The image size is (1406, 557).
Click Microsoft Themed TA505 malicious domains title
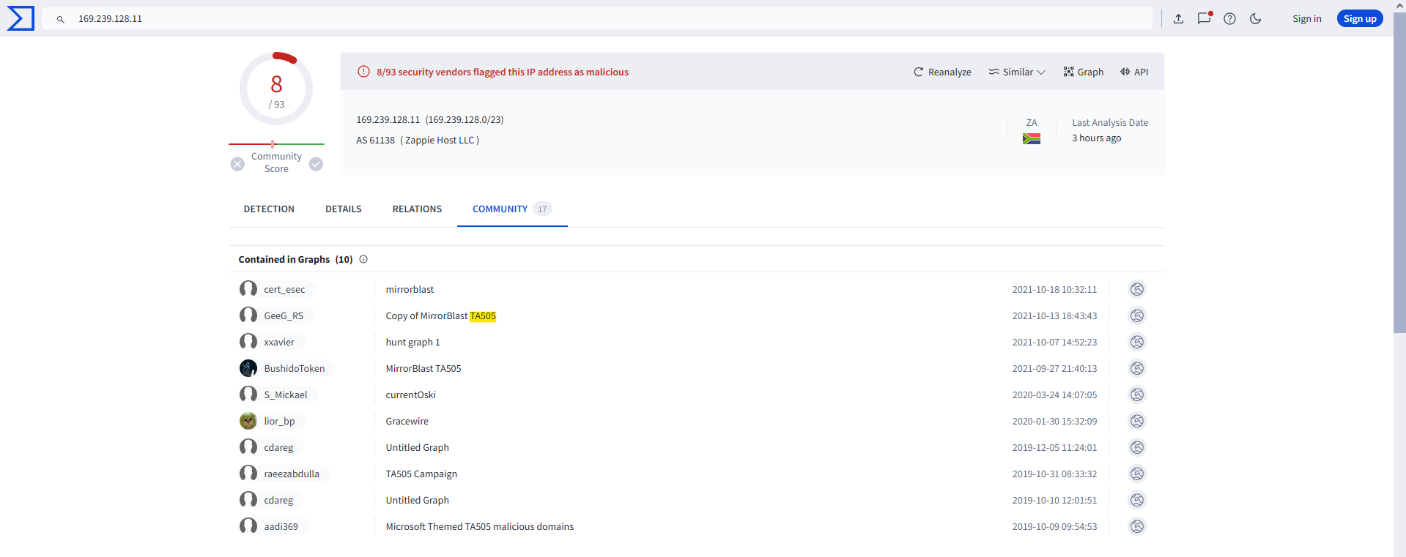[x=479, y=527]
